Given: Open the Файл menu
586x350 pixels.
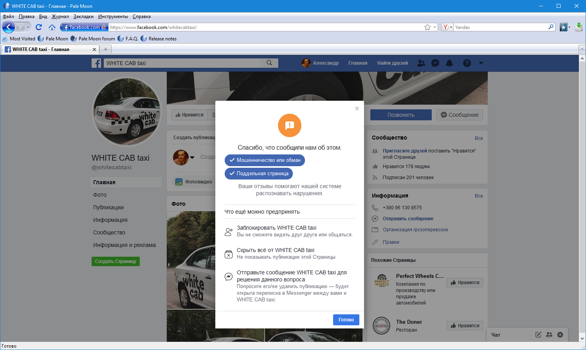Looking at the screenshot, I should (x=8, y=16).
